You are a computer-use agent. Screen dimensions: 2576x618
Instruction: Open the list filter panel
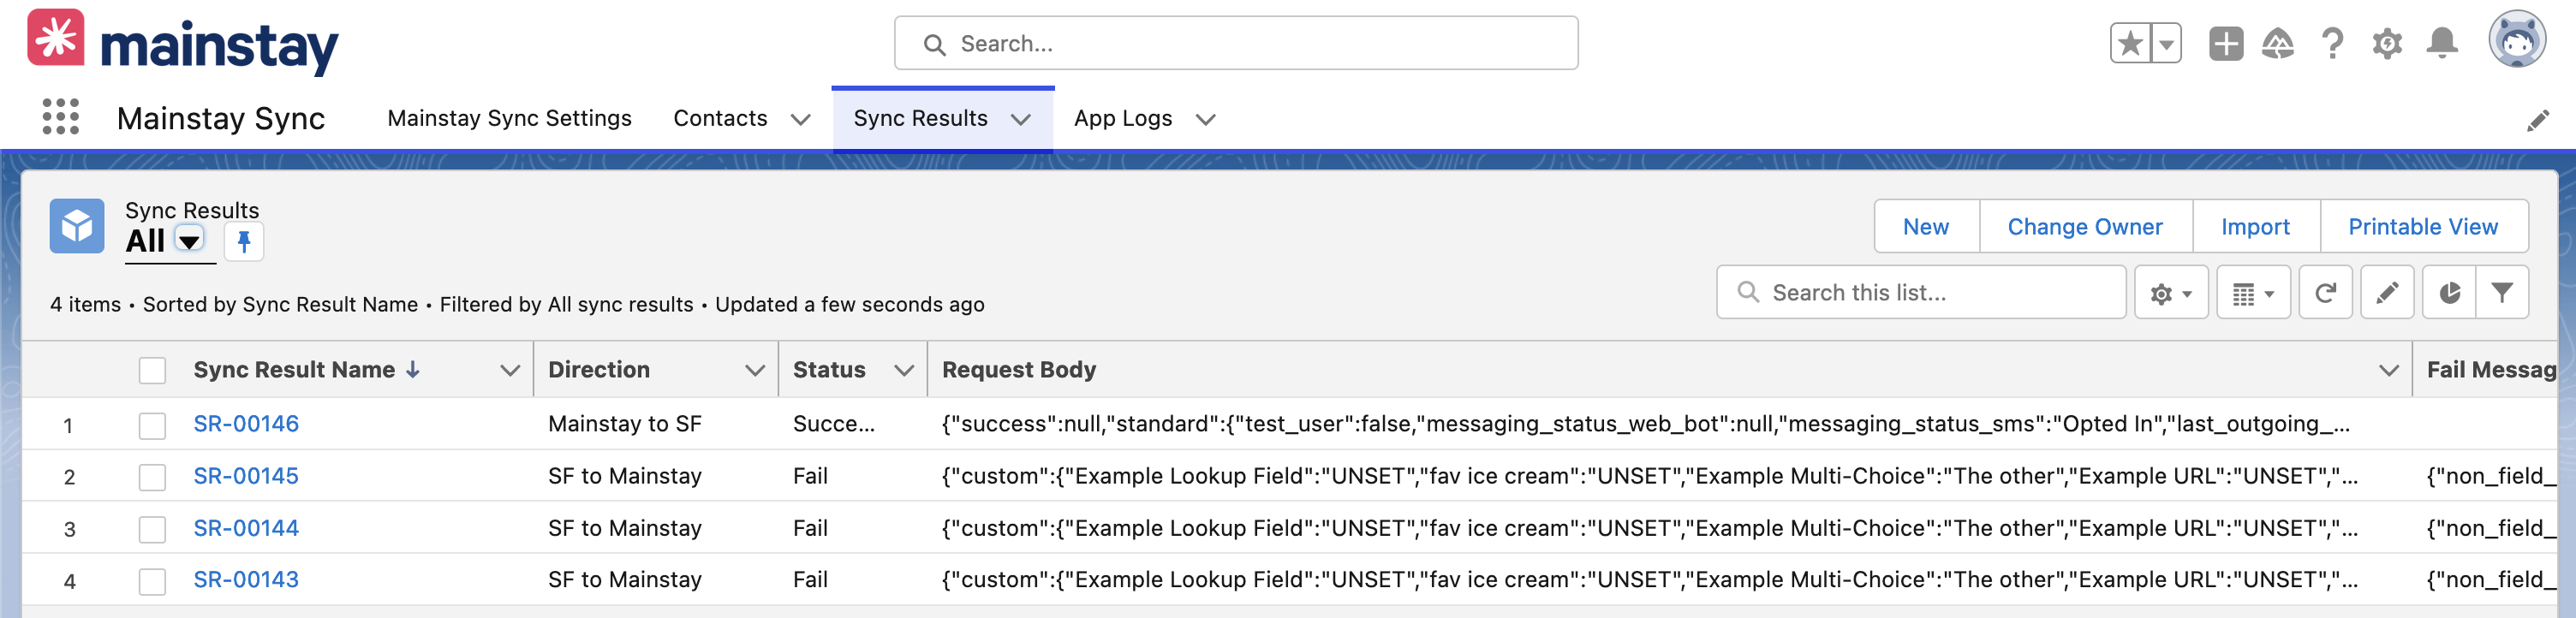click(2502, 292)
